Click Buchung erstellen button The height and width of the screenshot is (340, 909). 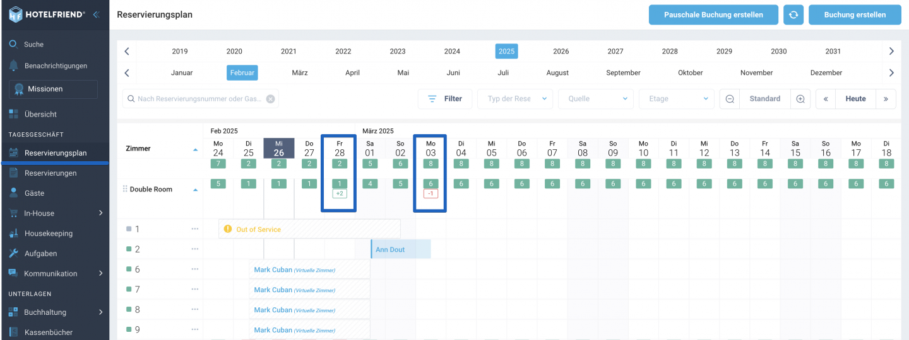(x=854, y=14)
